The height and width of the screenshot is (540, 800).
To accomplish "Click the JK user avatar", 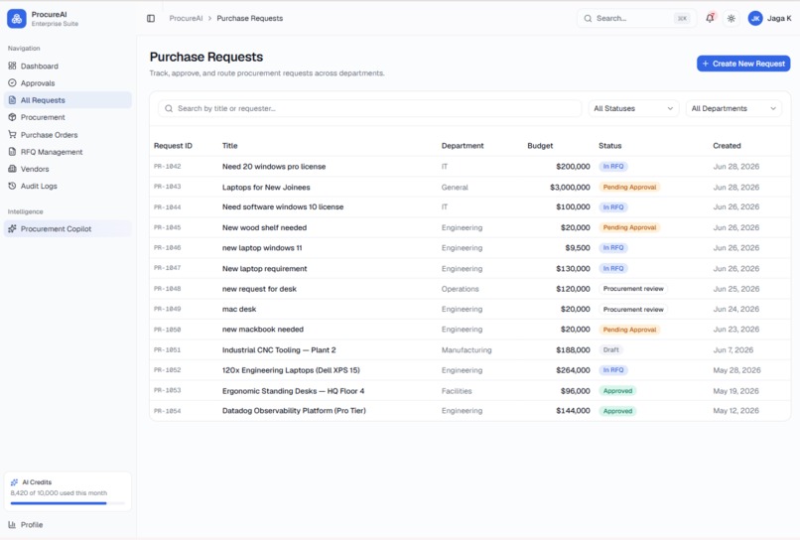I will click(x=755, y=19).
